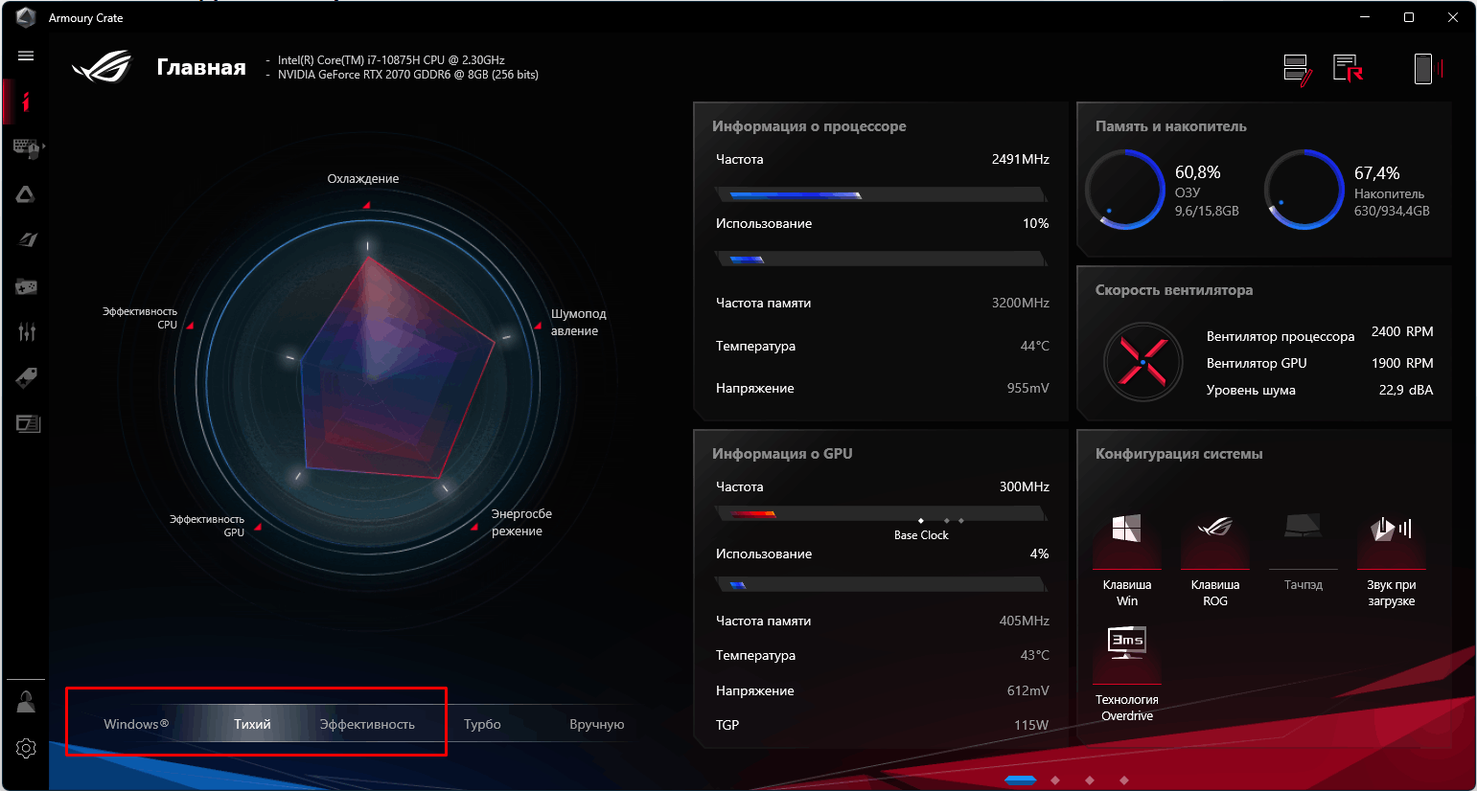This screenshot has height=791, width=1477.
Task: Select Тихий operating mode
Action: 252,724
